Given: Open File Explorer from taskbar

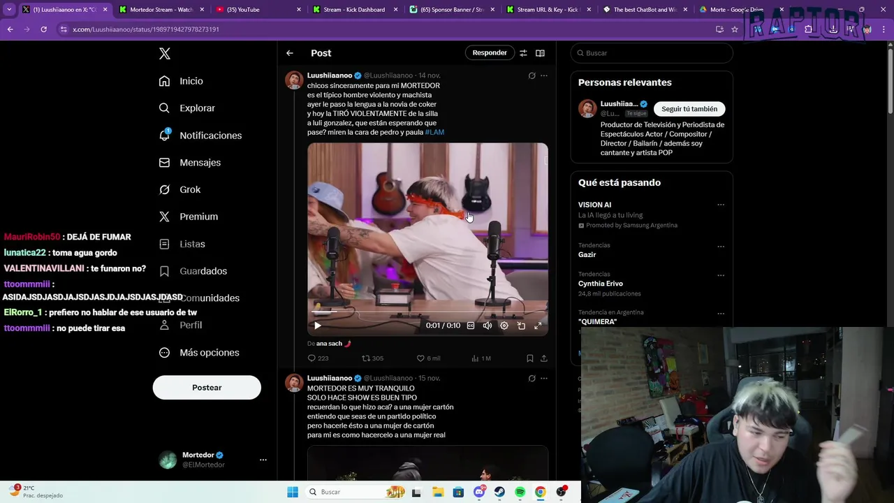Looking at the screenshot, I should click(438, 492).
